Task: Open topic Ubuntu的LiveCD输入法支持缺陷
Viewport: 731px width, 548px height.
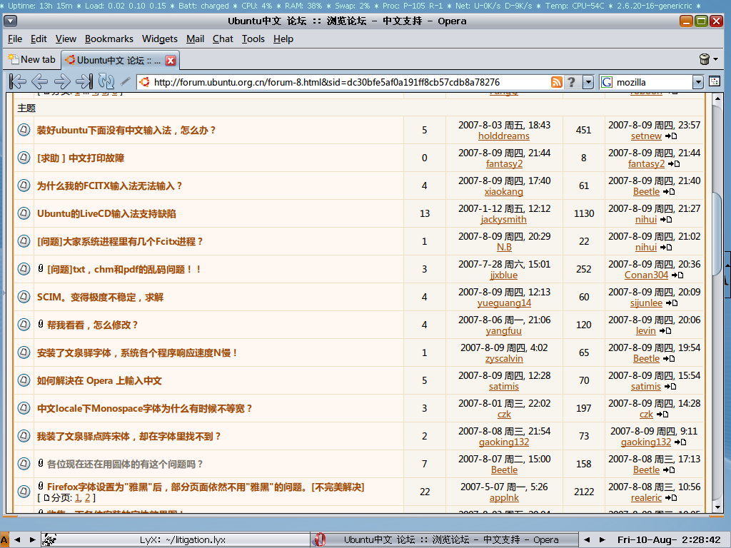Action: coord(107,213)
